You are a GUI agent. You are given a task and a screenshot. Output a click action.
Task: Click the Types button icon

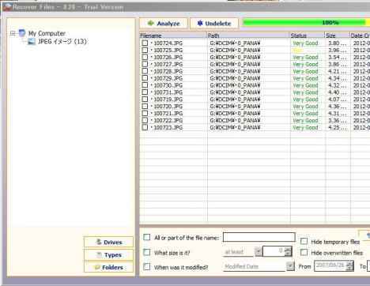[100, 254]
